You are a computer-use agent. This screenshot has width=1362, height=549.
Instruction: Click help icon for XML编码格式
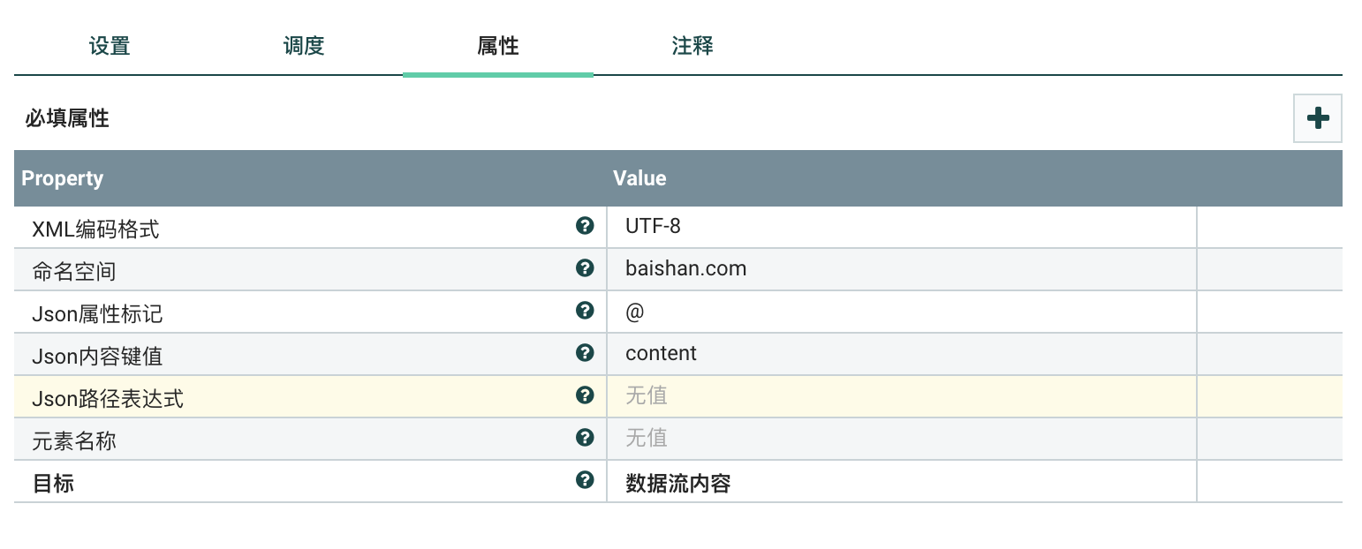click(584, 226)
